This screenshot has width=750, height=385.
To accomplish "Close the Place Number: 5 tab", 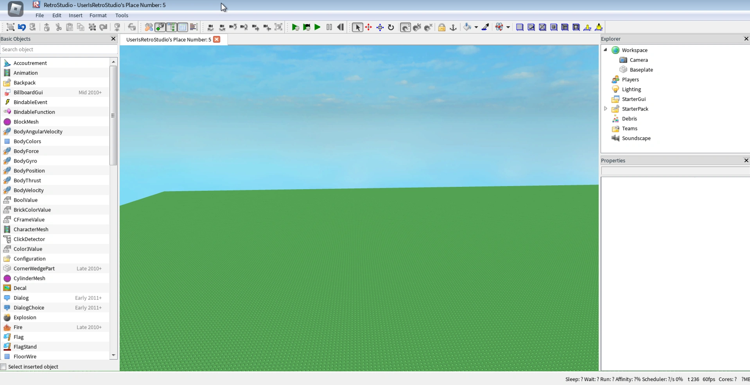I will pyautogui.click(x=217, y=39).
